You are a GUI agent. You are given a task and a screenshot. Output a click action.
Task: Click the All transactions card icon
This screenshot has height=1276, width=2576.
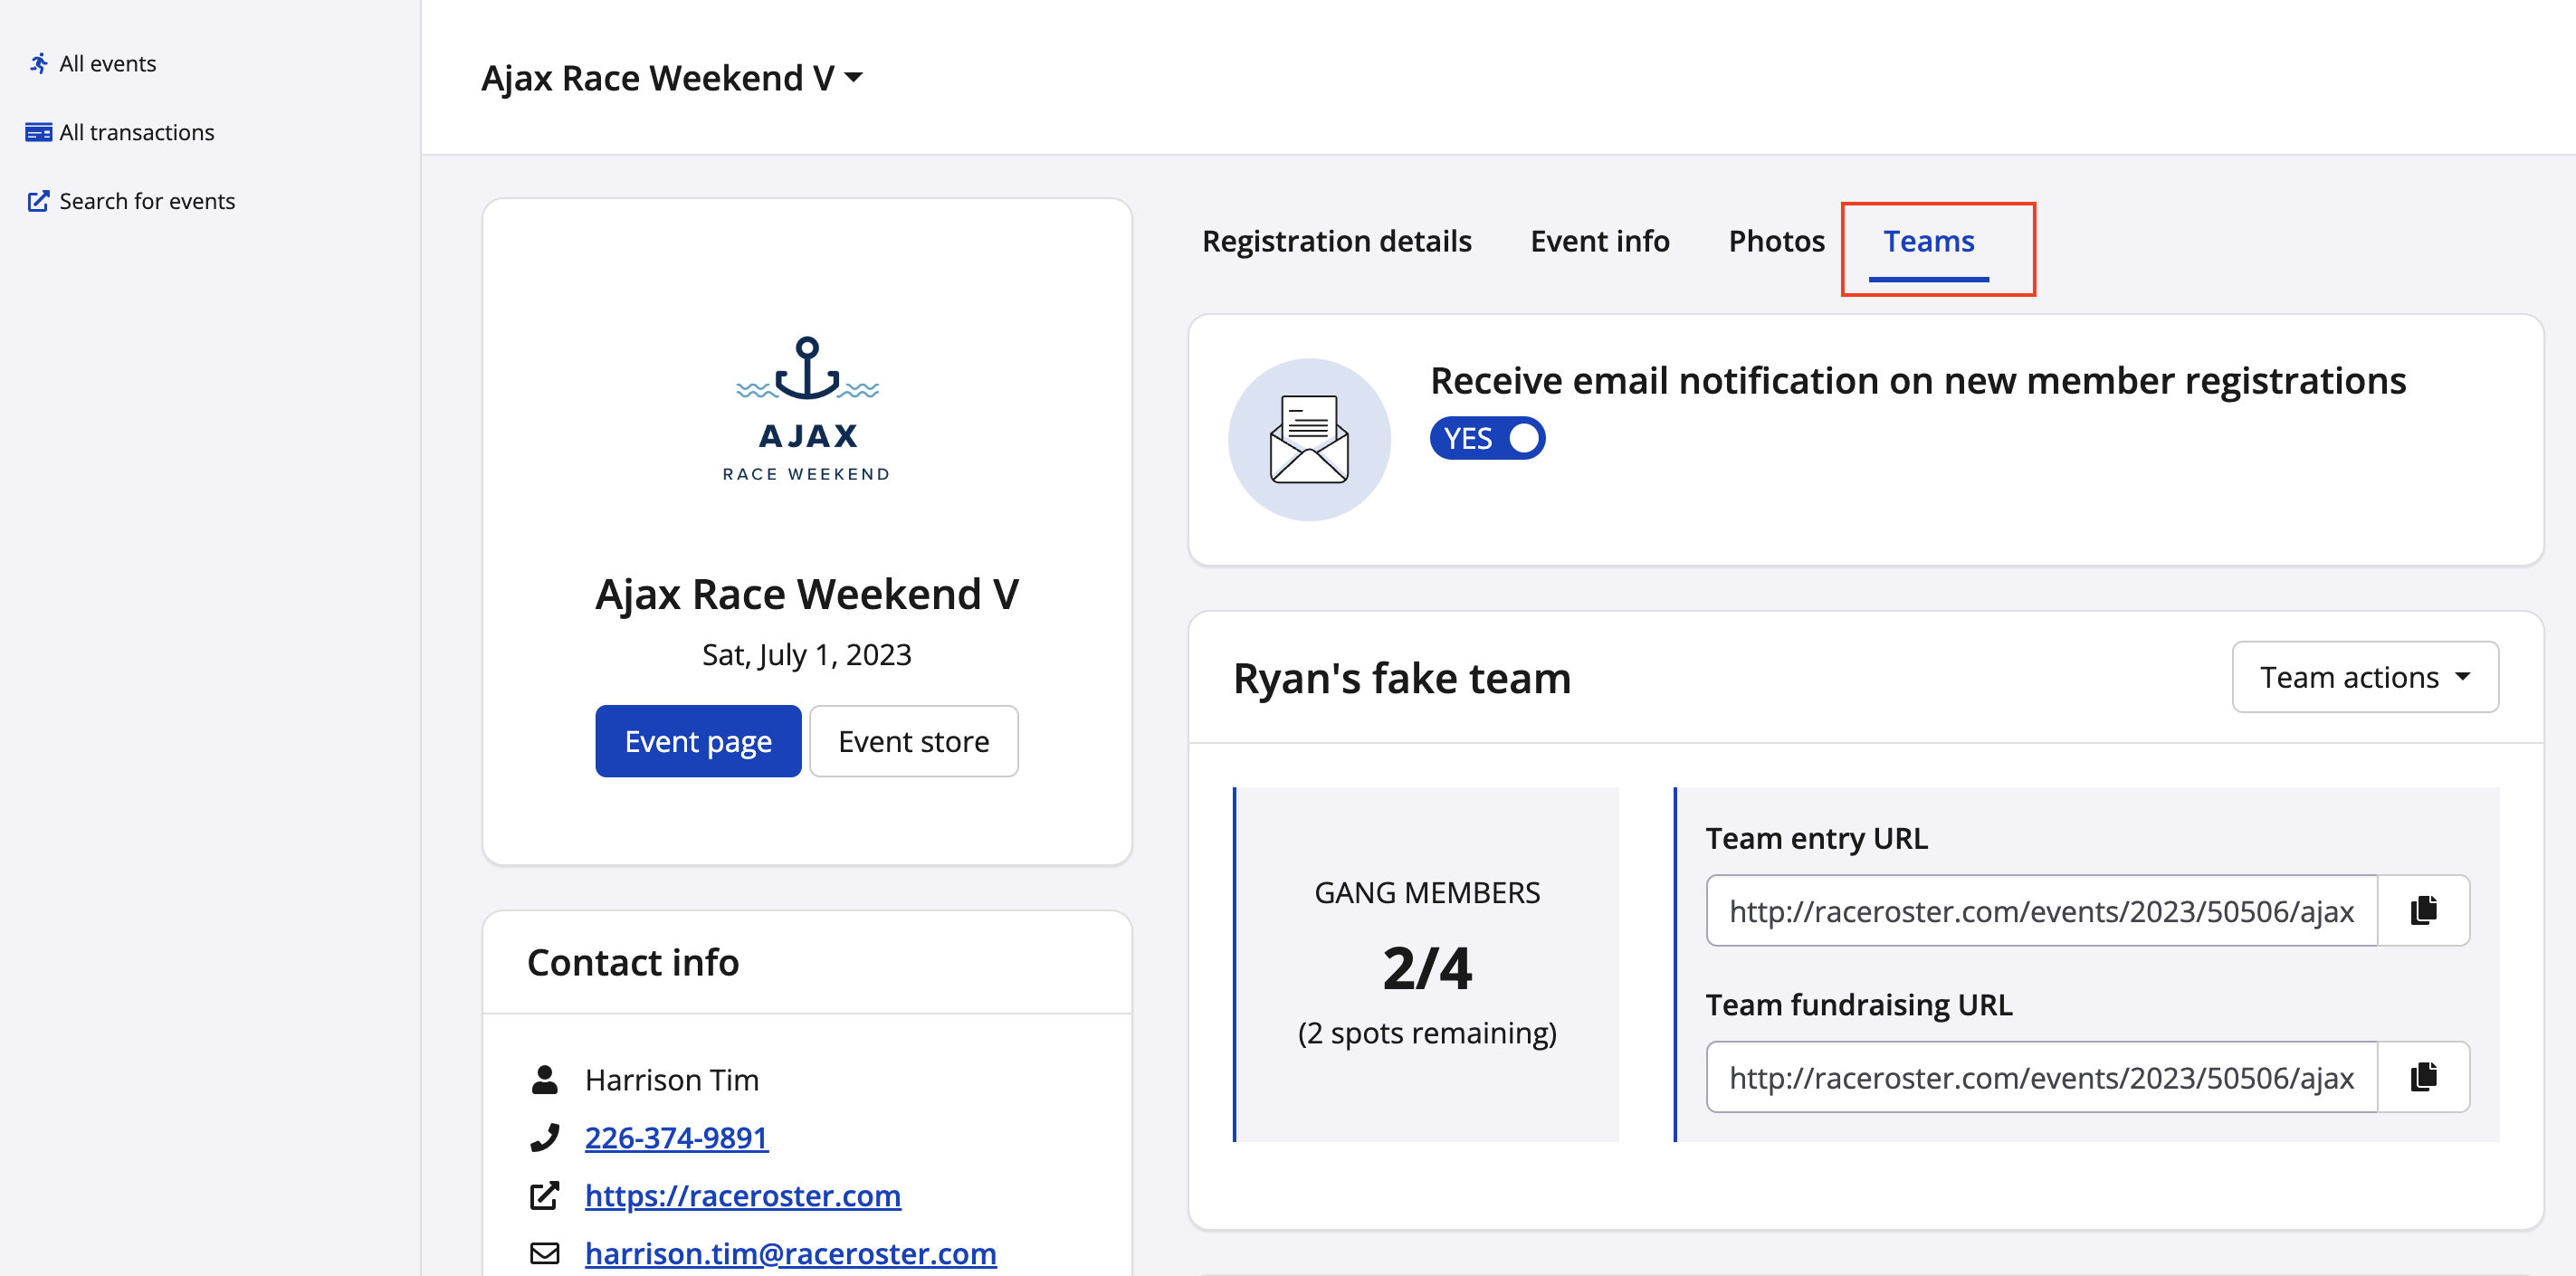[x=38, y=132]
